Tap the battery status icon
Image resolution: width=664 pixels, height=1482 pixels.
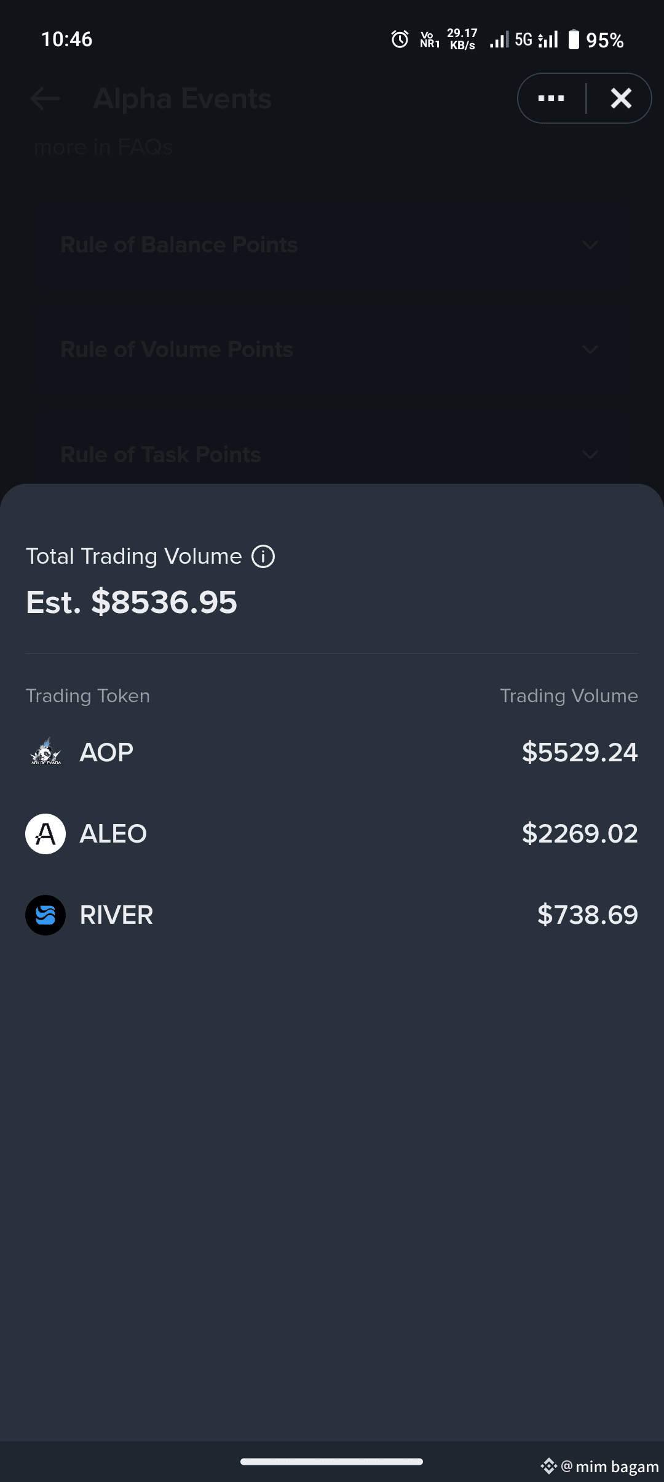[573, 40]
